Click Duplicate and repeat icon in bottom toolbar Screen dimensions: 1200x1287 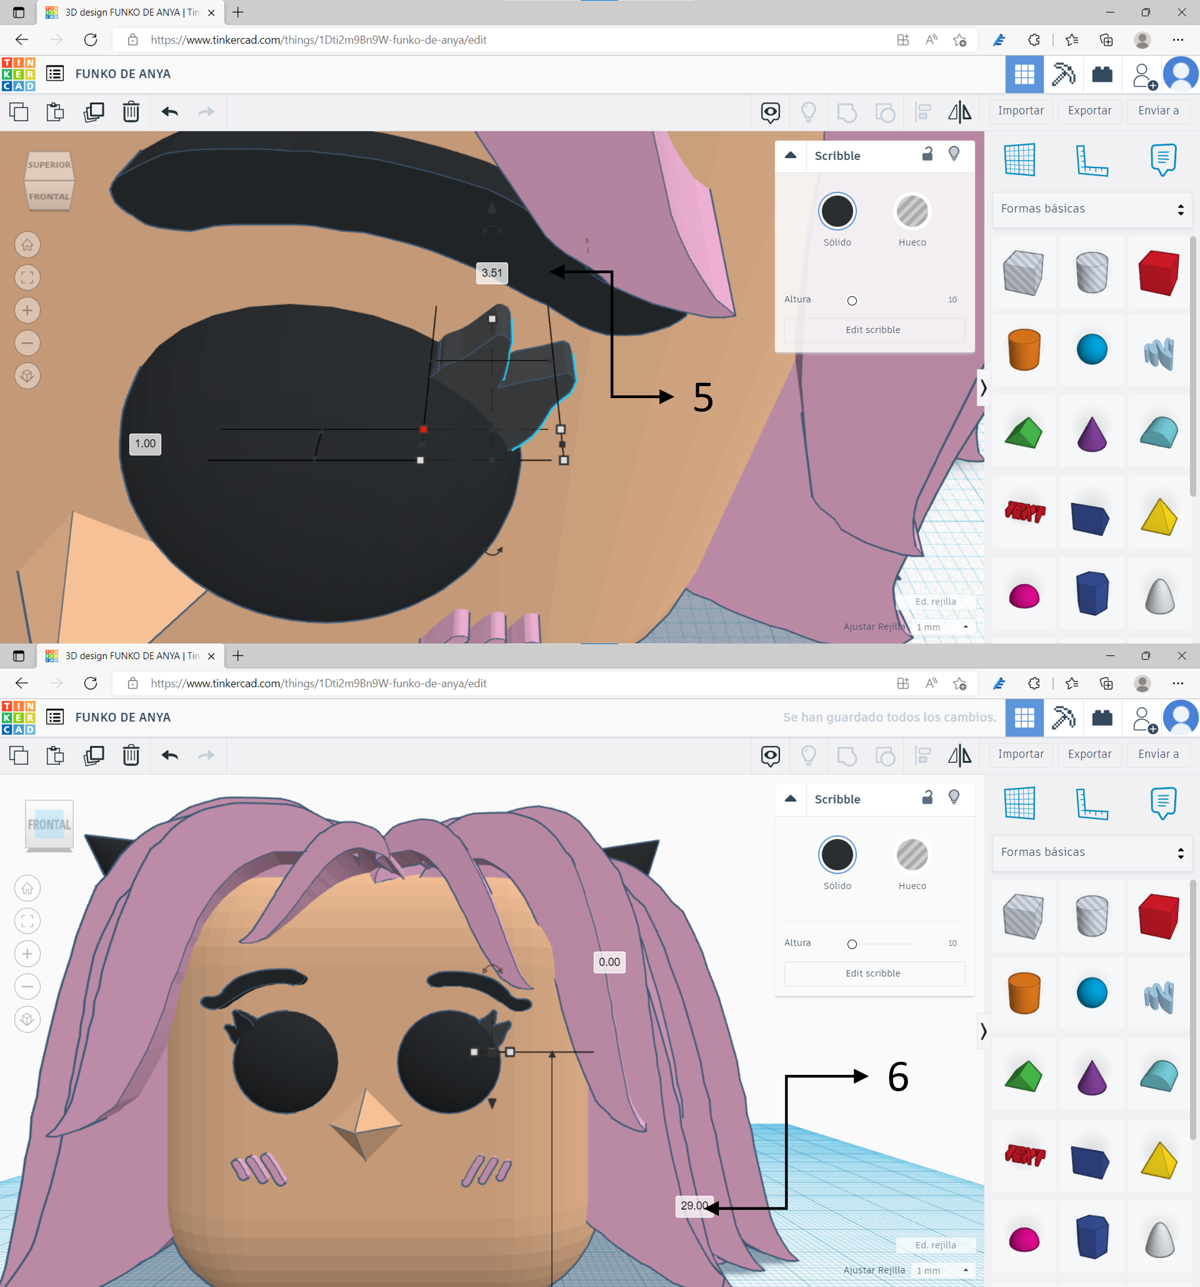coord(93,755)
